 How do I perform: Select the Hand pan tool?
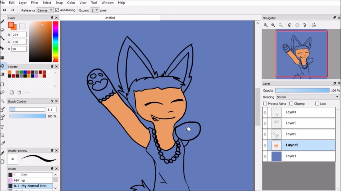pyautogui.click(x=2, y=161)
